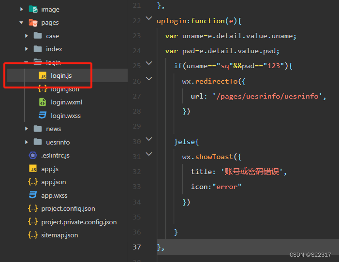339x262 pixels.
Task: Click the .eslintrc.js ESLint icon
Action: (33, 155)
